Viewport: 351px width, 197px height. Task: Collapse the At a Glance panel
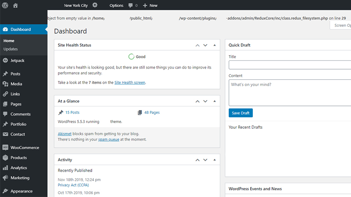point(215,101)
